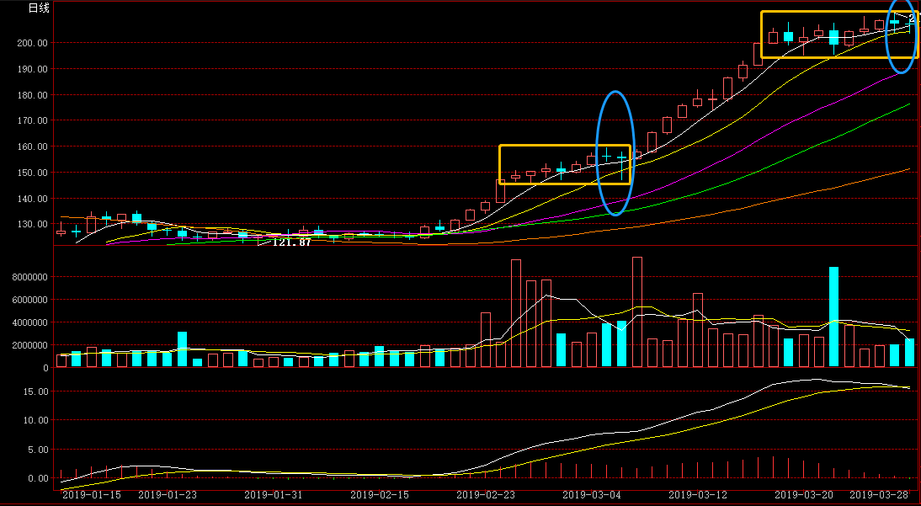This screenshot has height=506, width=921.
Task: Click the 2019-03-12 date label
Action: [698, 495]
